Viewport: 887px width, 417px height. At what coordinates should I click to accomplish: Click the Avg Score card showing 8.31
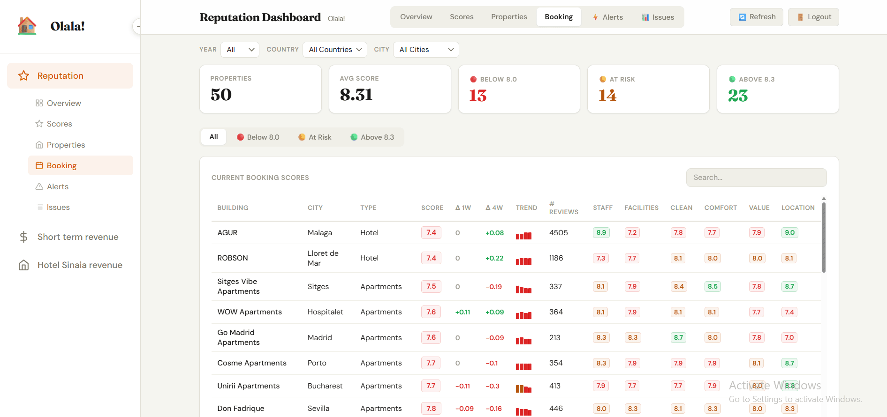390,89
